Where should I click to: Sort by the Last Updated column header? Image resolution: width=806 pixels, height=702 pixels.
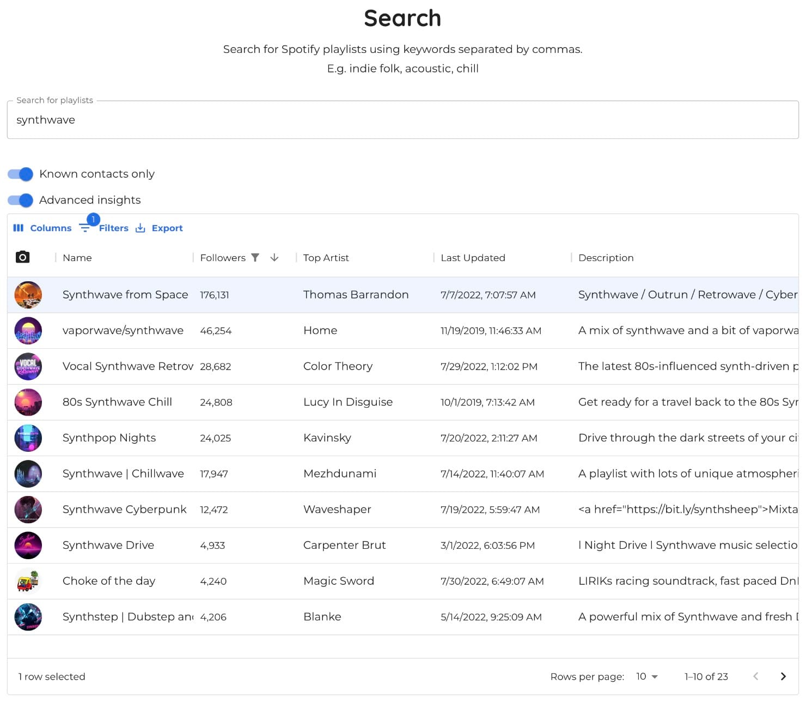473,258
